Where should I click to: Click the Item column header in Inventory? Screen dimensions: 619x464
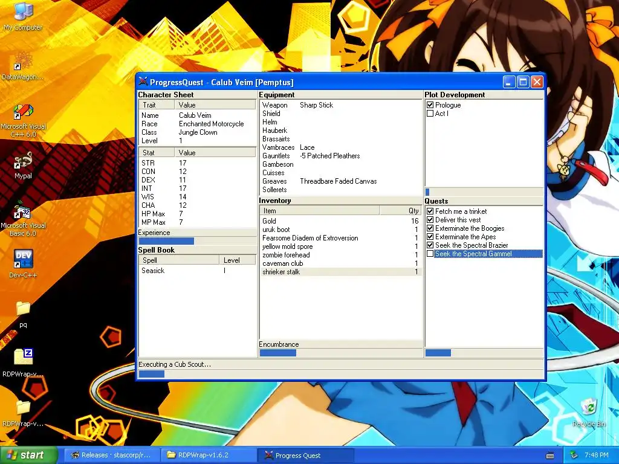(x=319, y=211)
